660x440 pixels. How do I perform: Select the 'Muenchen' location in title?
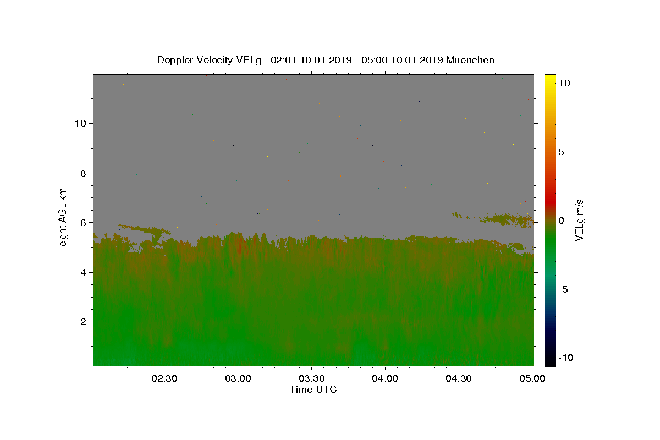[x=470, y=60]
